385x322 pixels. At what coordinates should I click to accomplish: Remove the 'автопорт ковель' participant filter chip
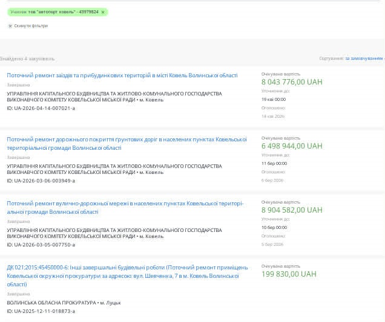click(103, 12)
